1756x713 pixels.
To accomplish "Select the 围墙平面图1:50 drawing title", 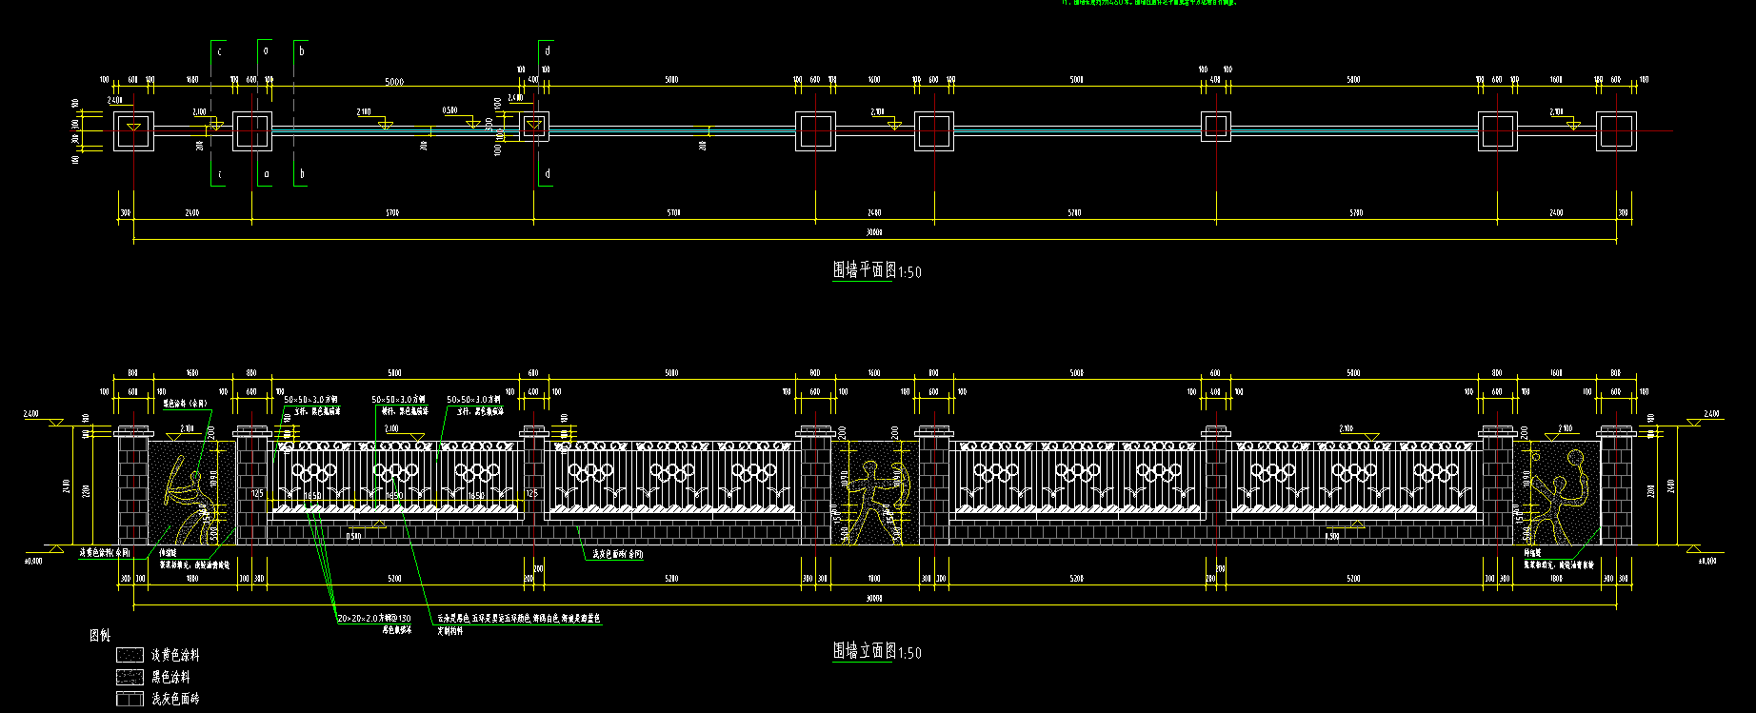I will [x=877, y=271].
